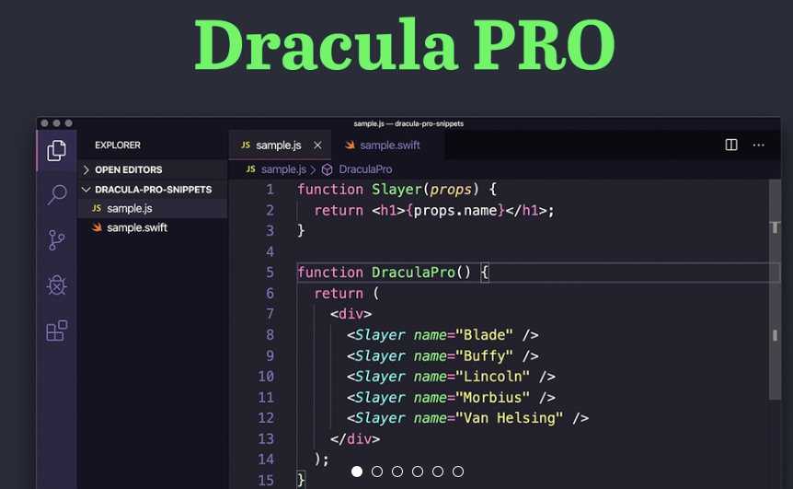Open sample.swift in the file explorer

pyautogui.click(x=137, y=227)
